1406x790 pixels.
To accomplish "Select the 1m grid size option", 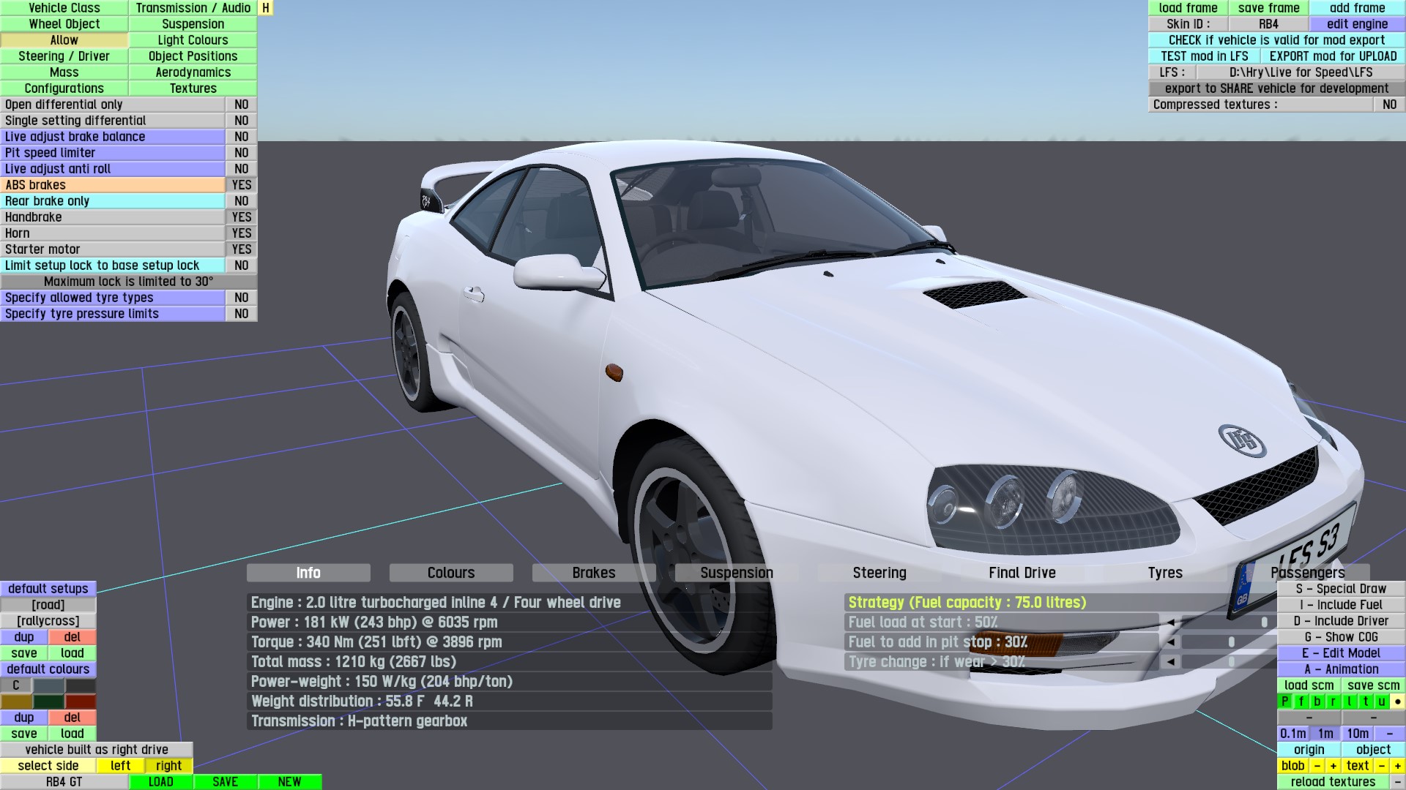I will coord(1325,734).
